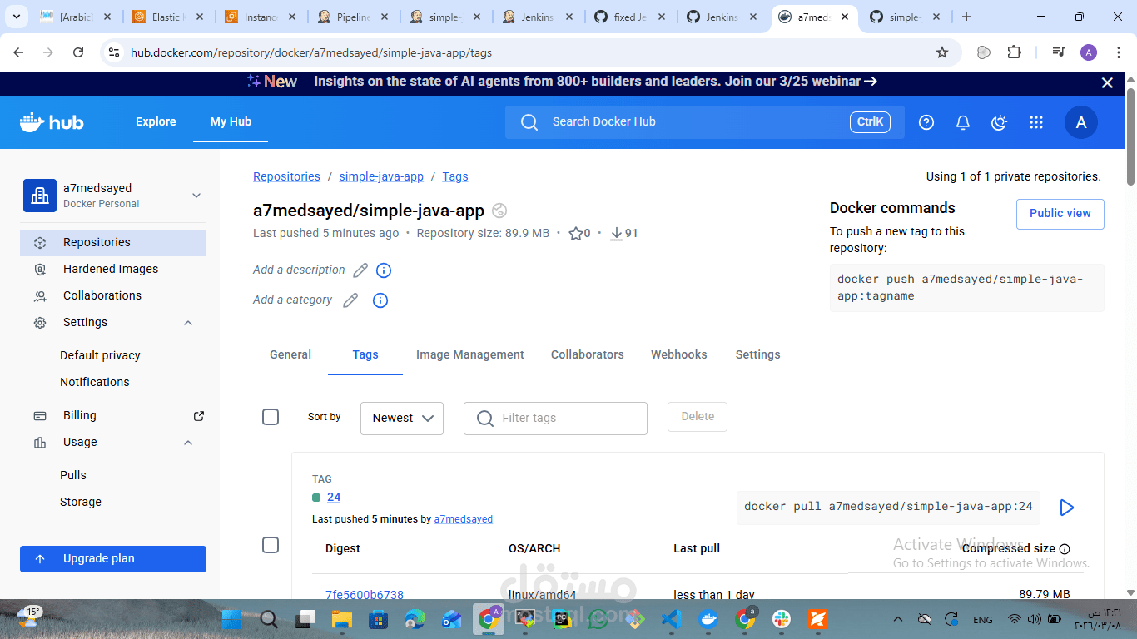
Task: Open Visual Studio Code from the taskbar
Action: point(671,619)
